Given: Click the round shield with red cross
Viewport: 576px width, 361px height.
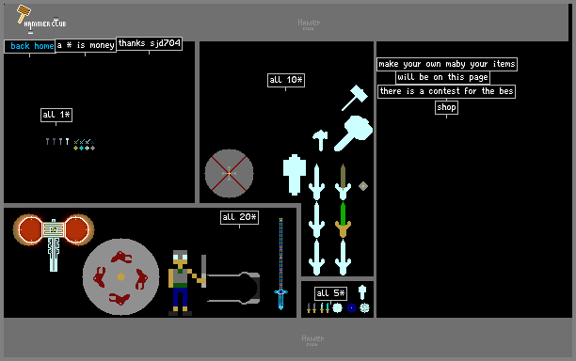Looking at the screenshot, I should 230,173.
